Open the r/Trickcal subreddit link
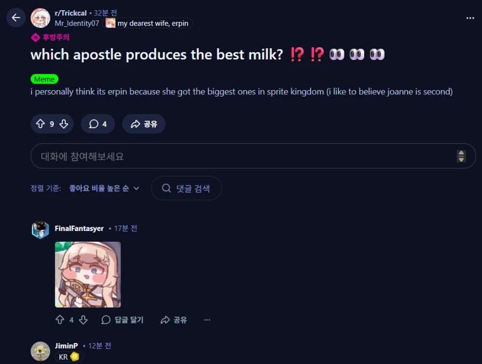482x364 pixels. 71,13
